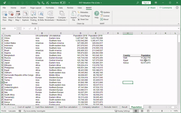The height and width of the screenshot is (113, 181).
Task: Open the Instant Map dropdown
Action: click(x=11, y=16)
